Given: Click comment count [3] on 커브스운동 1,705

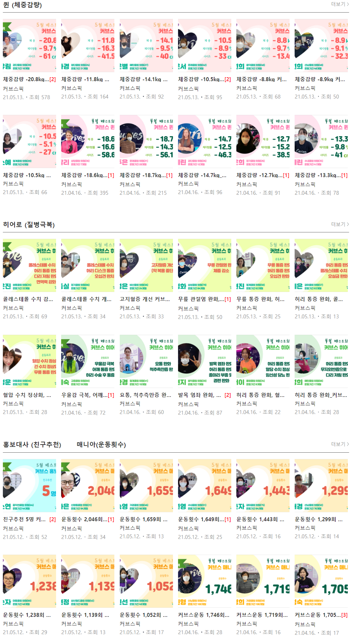Looking at the screenshot, I should 344,615.
